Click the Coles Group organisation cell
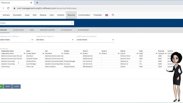The height and width of the screenshot is (103, 183). pyautogui.click(x=13, y=67)
